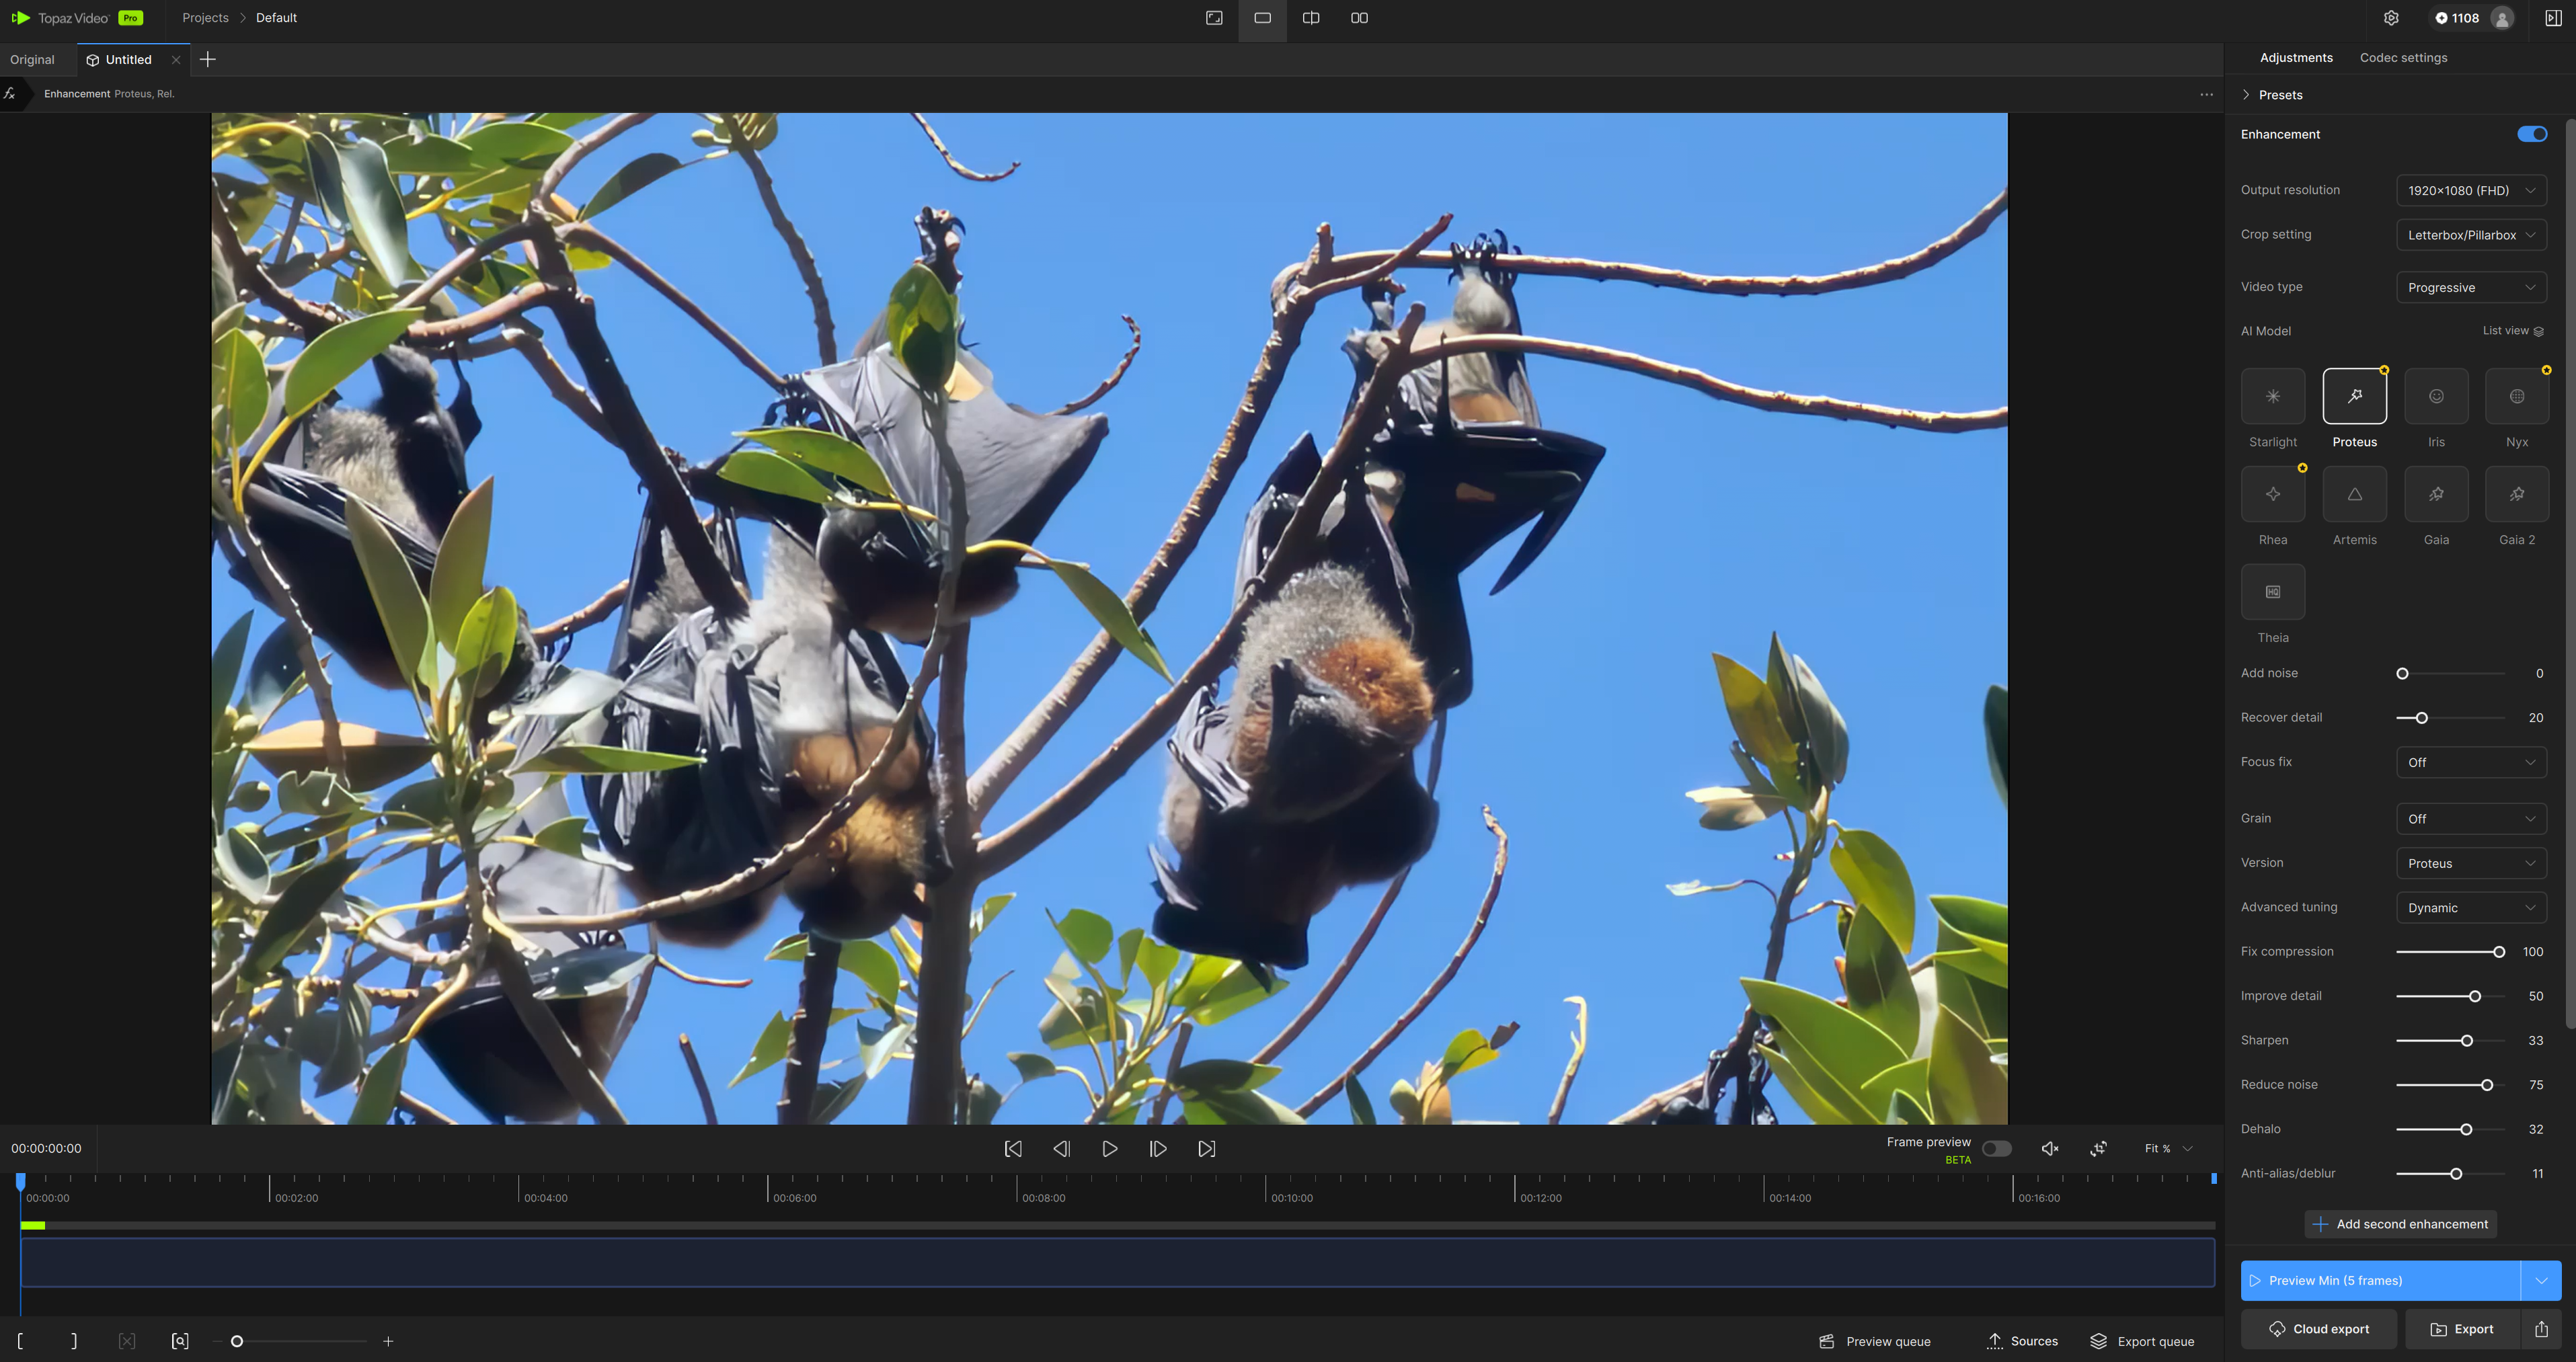The height and width of the screenshot is (1362, 2576).
Task: Choose the Iris AI model
Action: (2435, 396)
